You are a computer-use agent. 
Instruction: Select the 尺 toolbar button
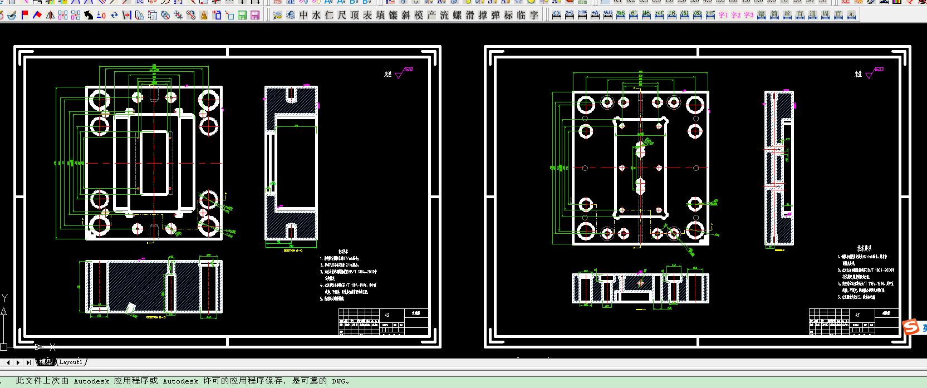[x=342, y=15]
